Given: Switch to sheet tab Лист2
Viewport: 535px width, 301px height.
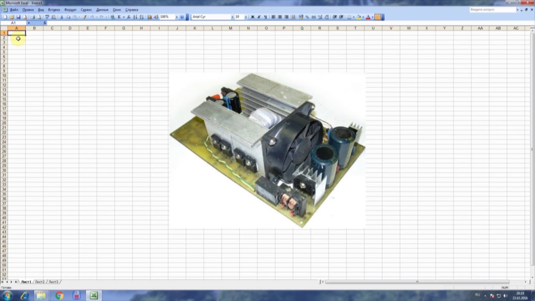Looking at the screenshot, I should coord(40,282).
